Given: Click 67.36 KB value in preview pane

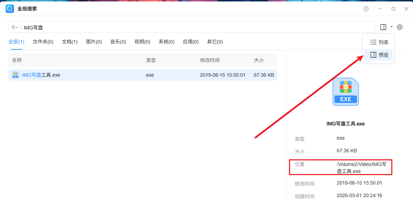Looking at the screenshot, I should point(347,151).
